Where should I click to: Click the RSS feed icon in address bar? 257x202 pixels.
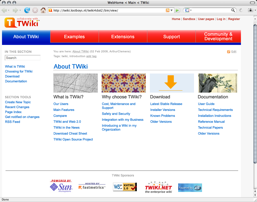(167, 10)
